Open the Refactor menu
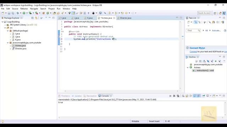Screen dimensions: 227x127 pyautogui.click(x=24, y=8)
